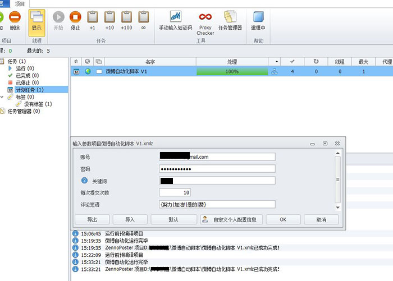Click the 100% progress bar
Image resolution: width=393 pixels, height=281 pixels.
coord(232,71)
